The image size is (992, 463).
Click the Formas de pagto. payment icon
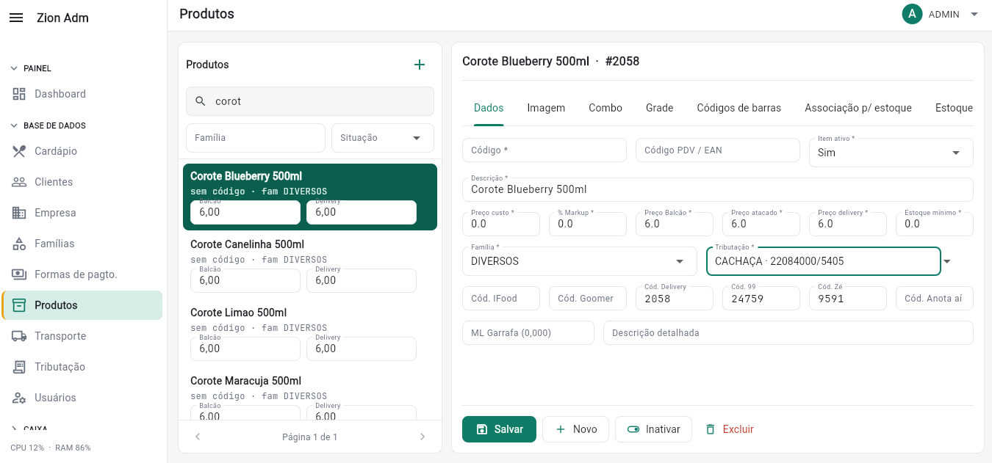[x=19, y=274]
